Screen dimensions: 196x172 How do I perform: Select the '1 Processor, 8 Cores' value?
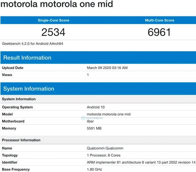104,155
